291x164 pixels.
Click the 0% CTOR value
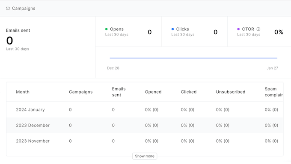tap(279, 32)
